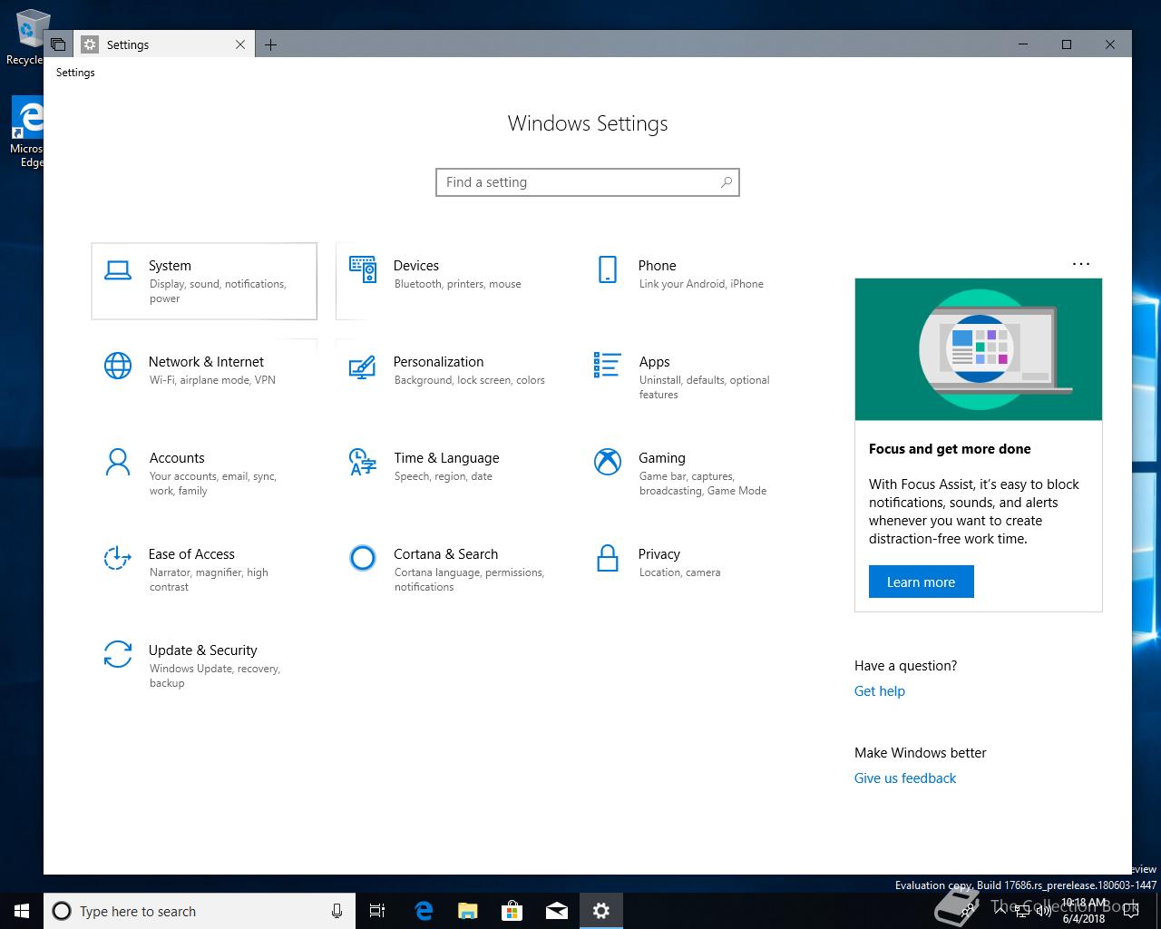Viewport: 1161px width, 929px height.
Task: Open the Windows Start button
Action: coord(22,911)
